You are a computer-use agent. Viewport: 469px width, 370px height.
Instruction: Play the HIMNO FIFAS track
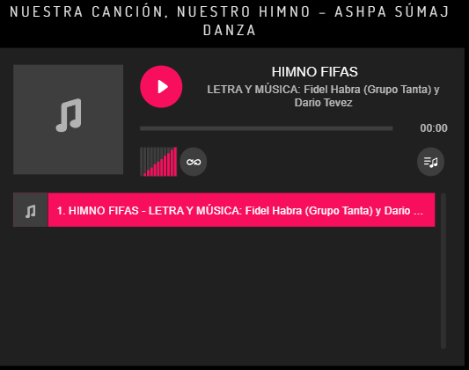click(161, 87)
